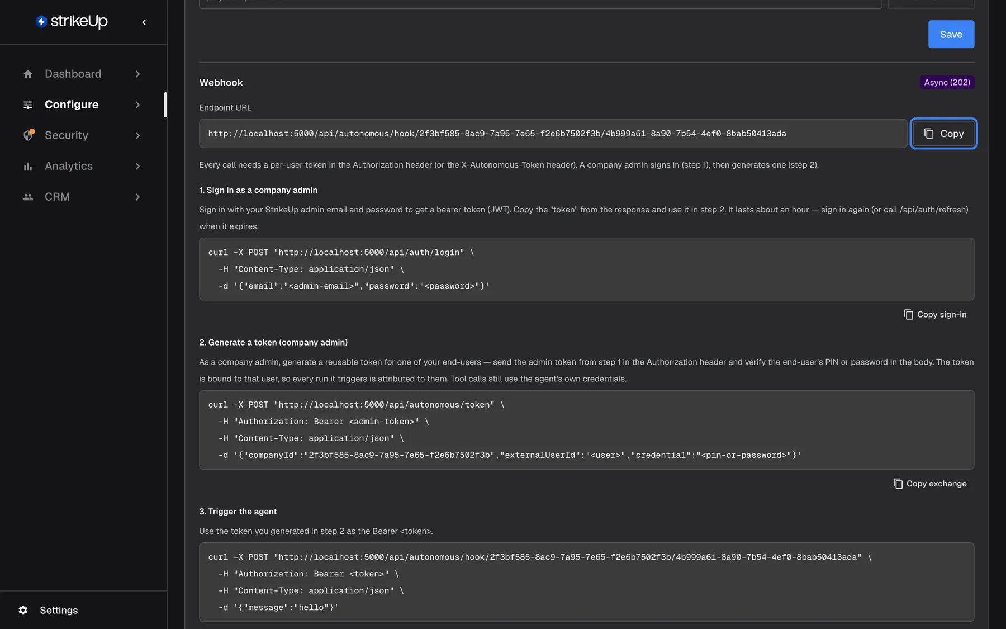Image resolution: width=1006 pixels, height=629 pixels.
Task: Click Copy sign-in button
Action: coord(935,315)
